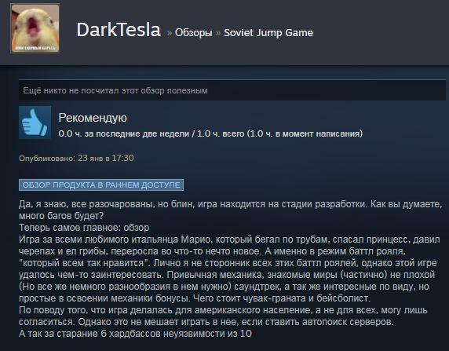449x351 pixels.
Task: Open the Soviet Jump Game page link
Action: [268, 33]
